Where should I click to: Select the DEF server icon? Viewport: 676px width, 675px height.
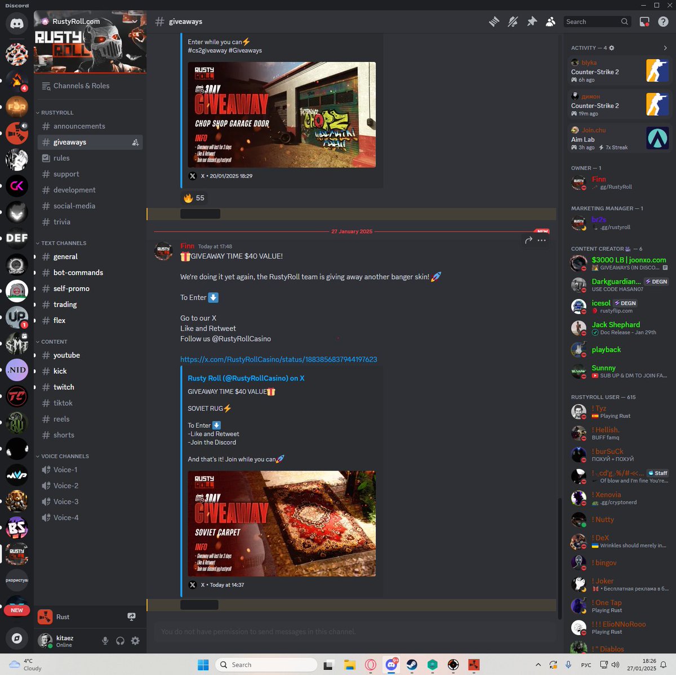click(17, 238)
